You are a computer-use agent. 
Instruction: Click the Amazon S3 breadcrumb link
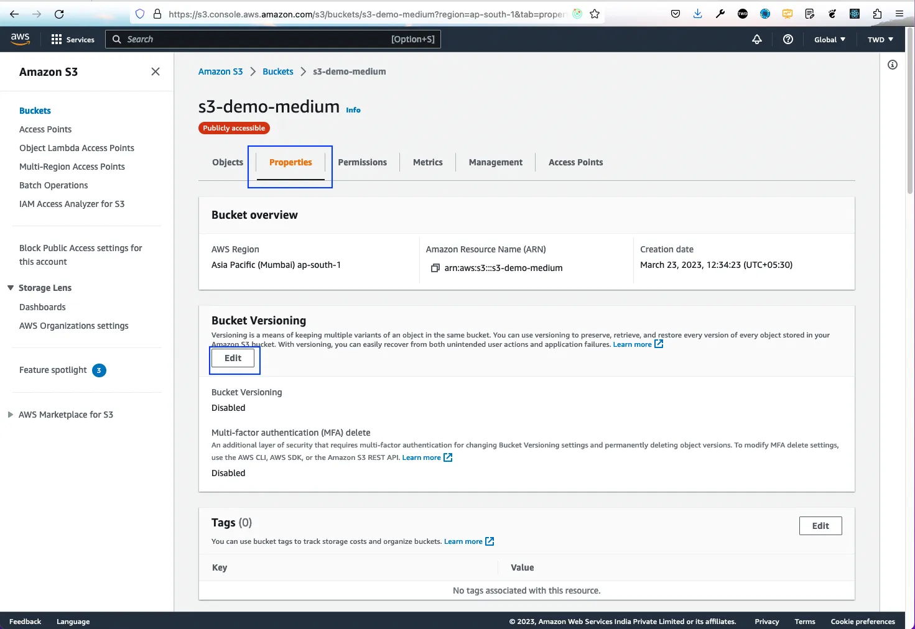point(220,71)
